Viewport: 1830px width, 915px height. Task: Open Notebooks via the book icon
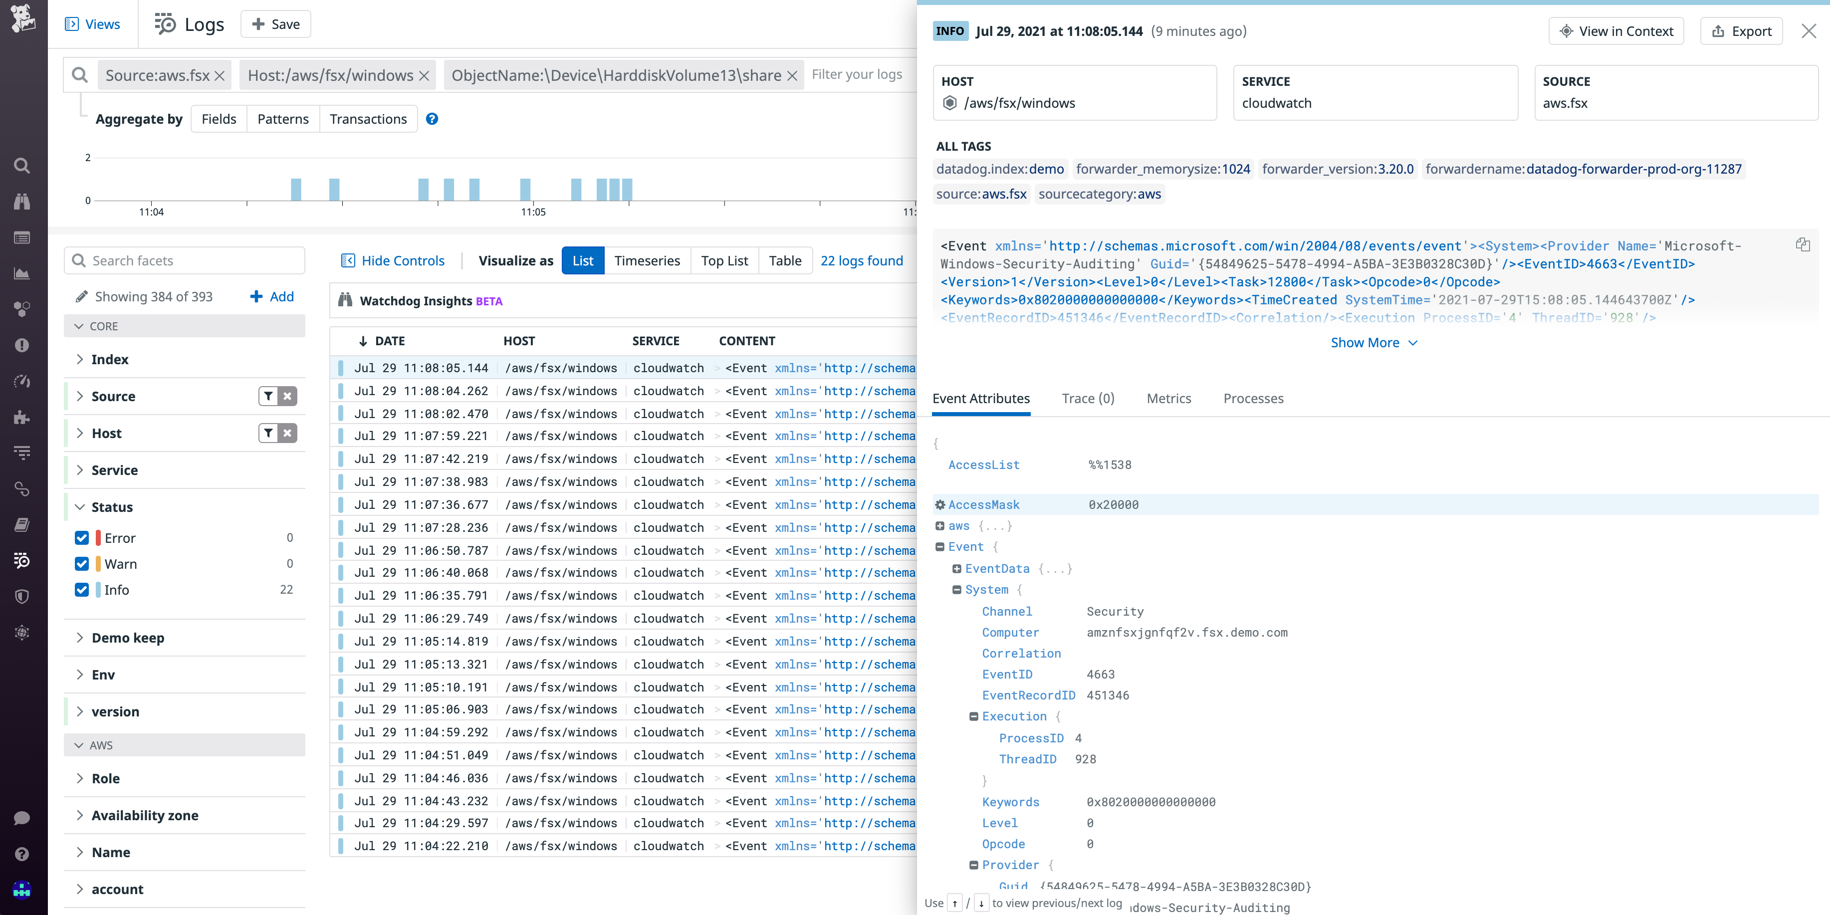21,524
